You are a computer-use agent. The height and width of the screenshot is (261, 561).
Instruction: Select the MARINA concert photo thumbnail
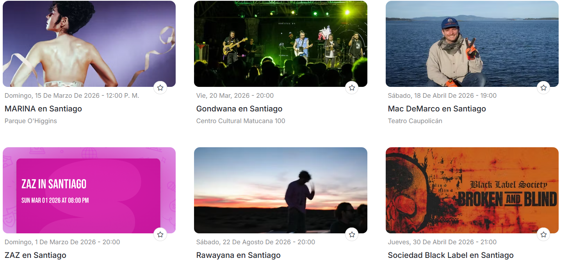tap(89, 44)
